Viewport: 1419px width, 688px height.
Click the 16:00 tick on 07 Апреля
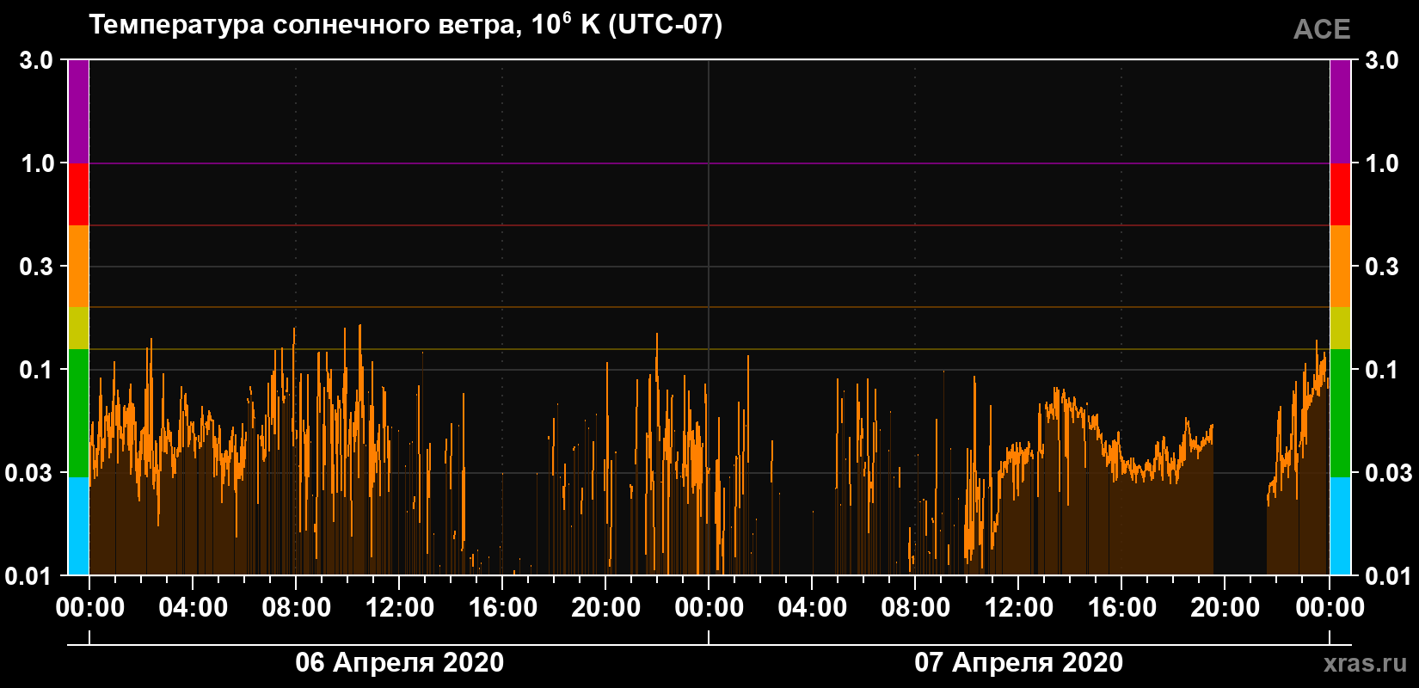[x=1122, y=607]
